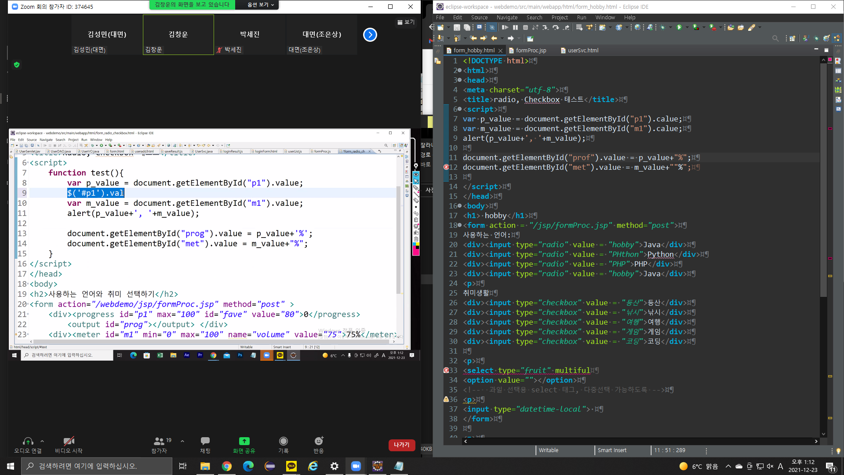Click the green Run button in Eclipse toolbar

coord(679,27)
